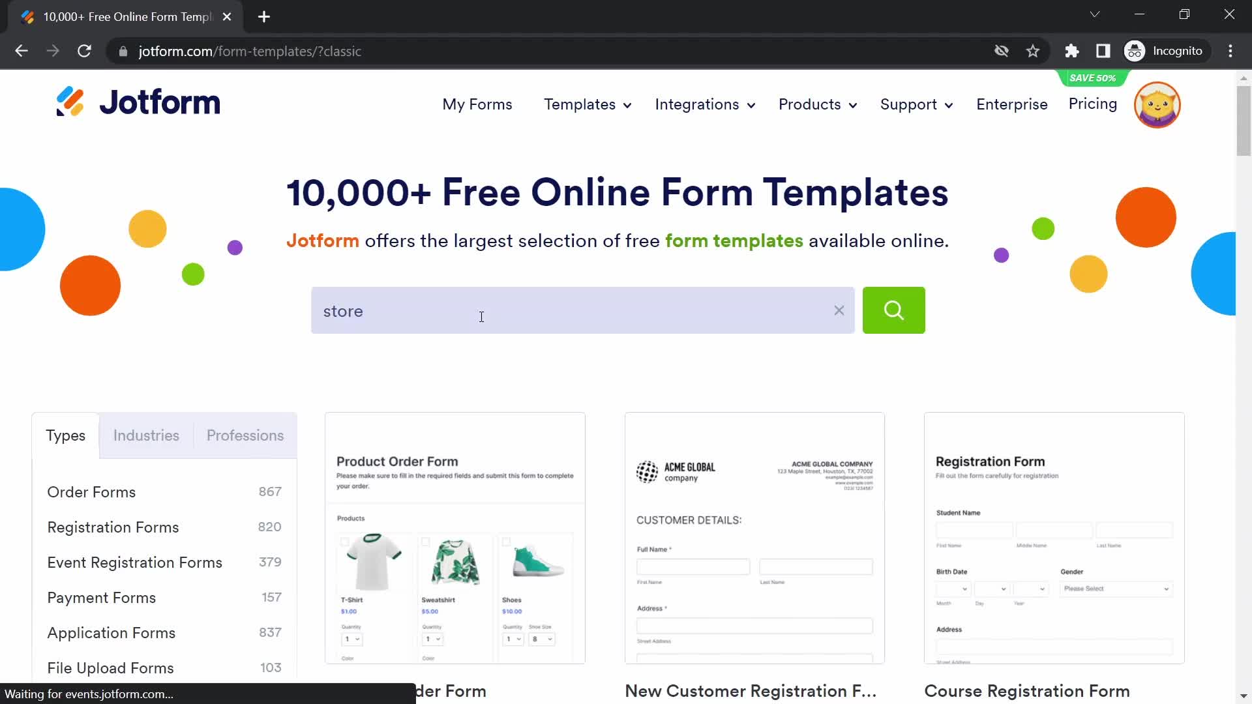Select the Industries tab in sidebar
This screenshot has height=704, width=1252.
point(147,435)
